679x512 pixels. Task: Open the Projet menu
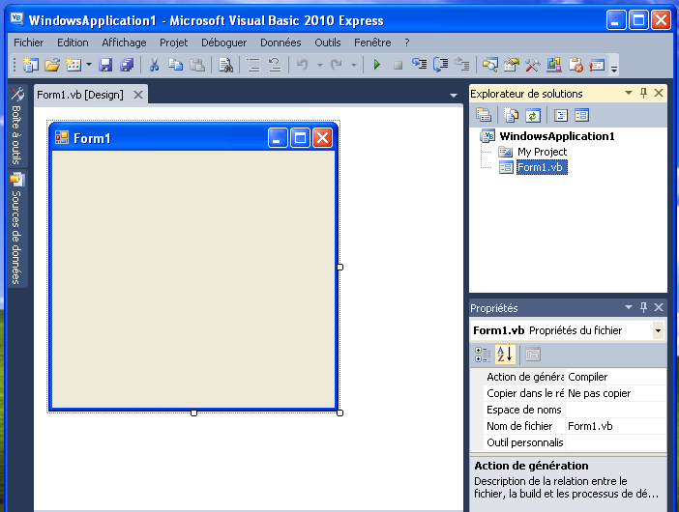tap(174, 43)
